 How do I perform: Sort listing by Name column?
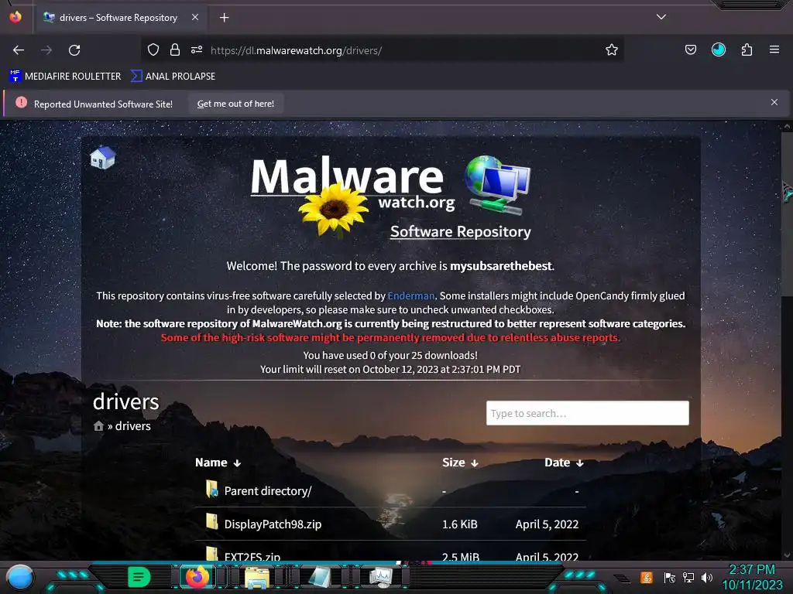click(218, 463)
